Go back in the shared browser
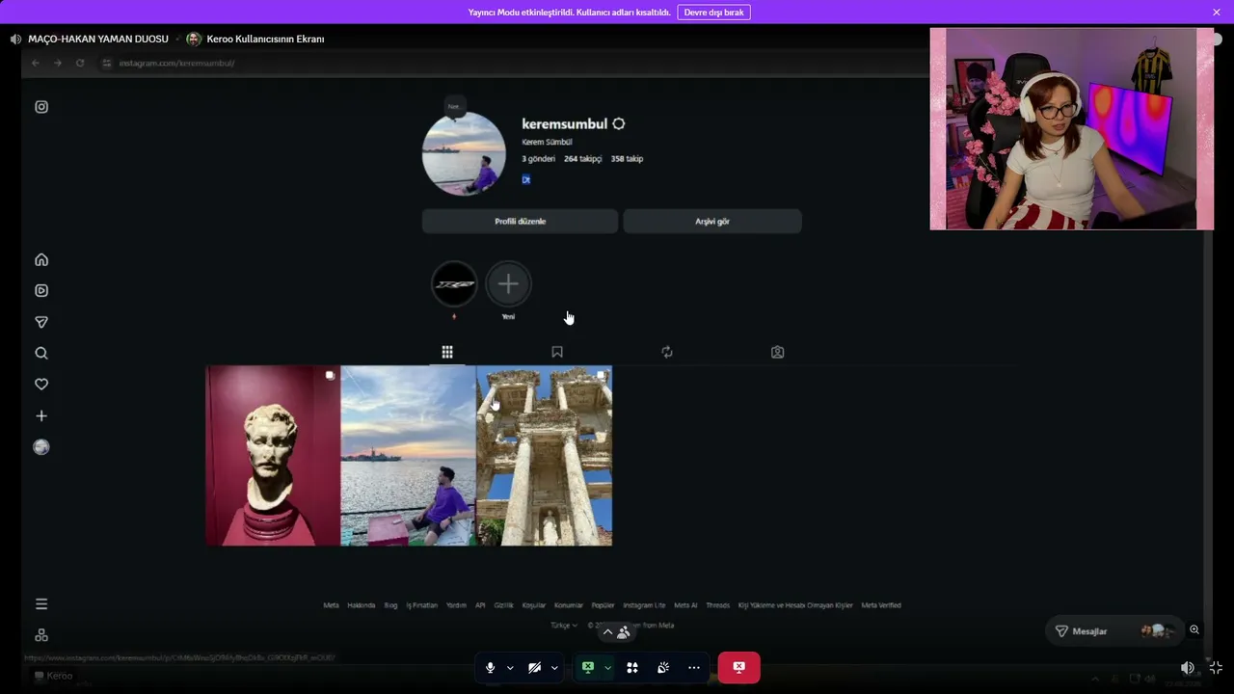The height and width of the screenshot is (694, 1234). click(x=36, y=63)
